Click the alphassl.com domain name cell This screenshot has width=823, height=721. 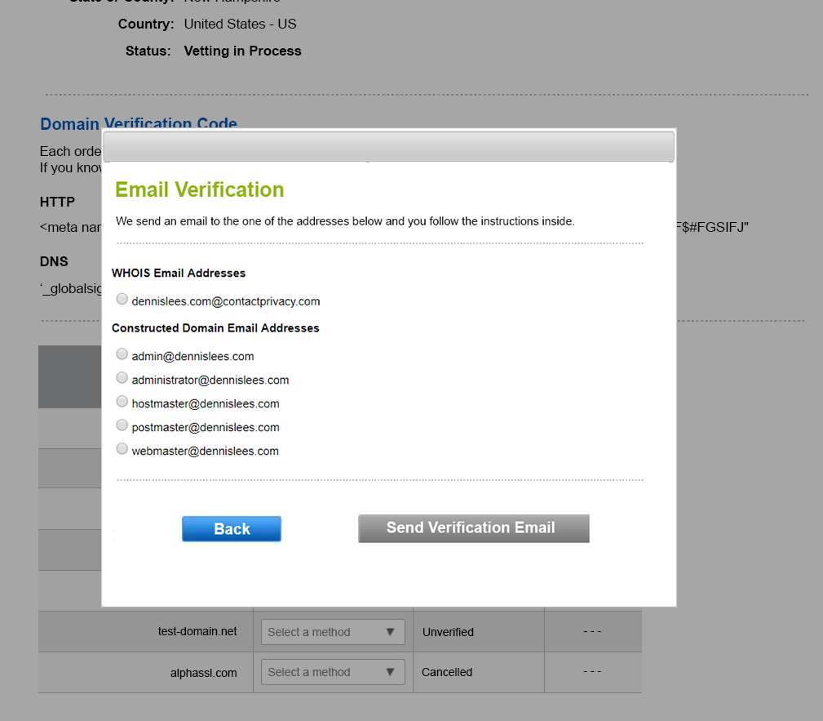(x=204, y=673)
